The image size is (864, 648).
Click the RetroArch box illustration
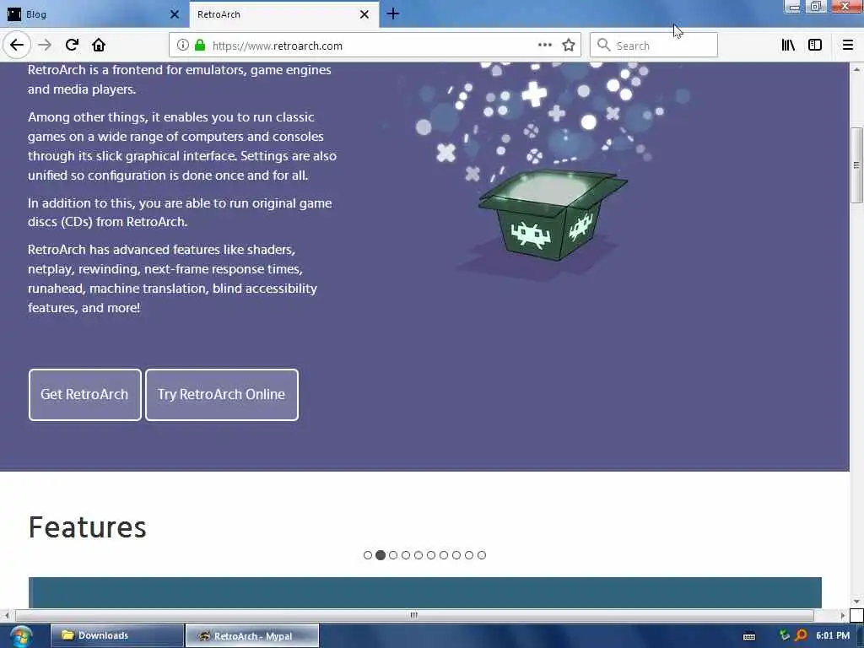[553, 215]
